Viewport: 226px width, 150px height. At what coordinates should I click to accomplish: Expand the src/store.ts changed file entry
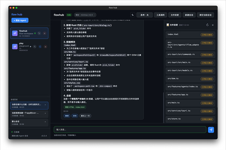point(190,119)
